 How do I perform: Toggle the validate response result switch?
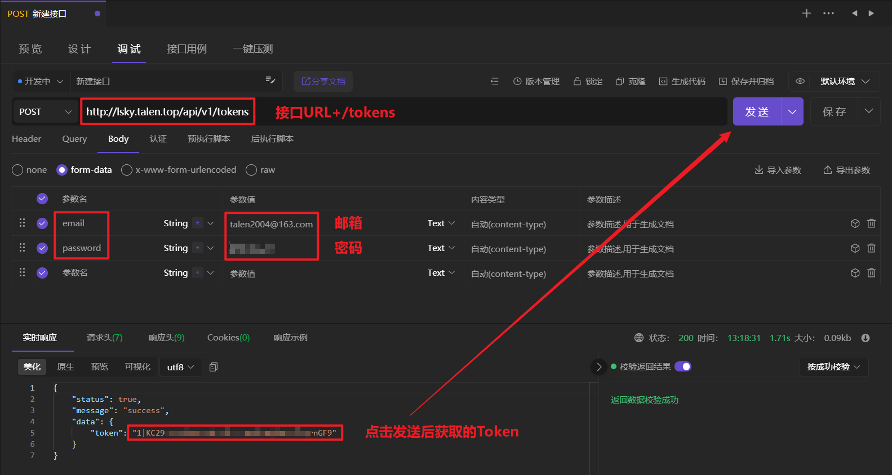click(x=683, y=366)
